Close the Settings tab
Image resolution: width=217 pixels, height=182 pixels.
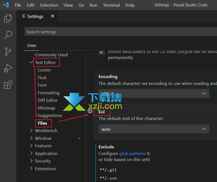pos(53,16)
